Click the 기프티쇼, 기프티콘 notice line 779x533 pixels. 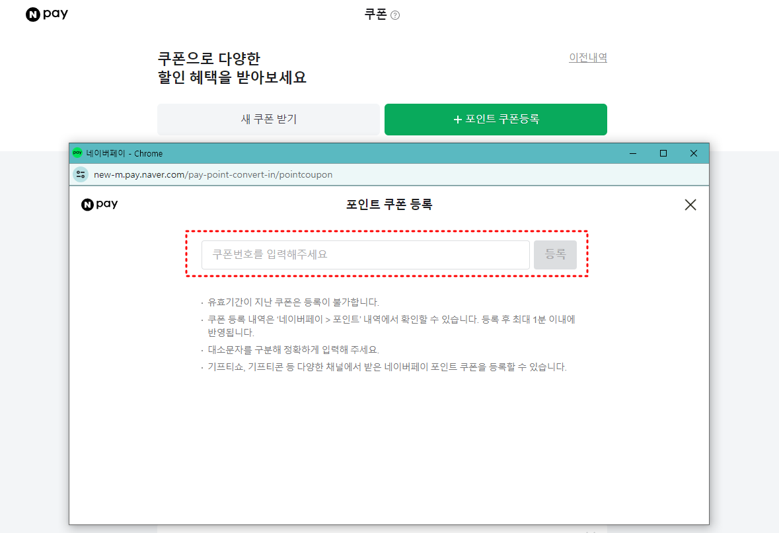pyautogui.click(x=387, y=367)
